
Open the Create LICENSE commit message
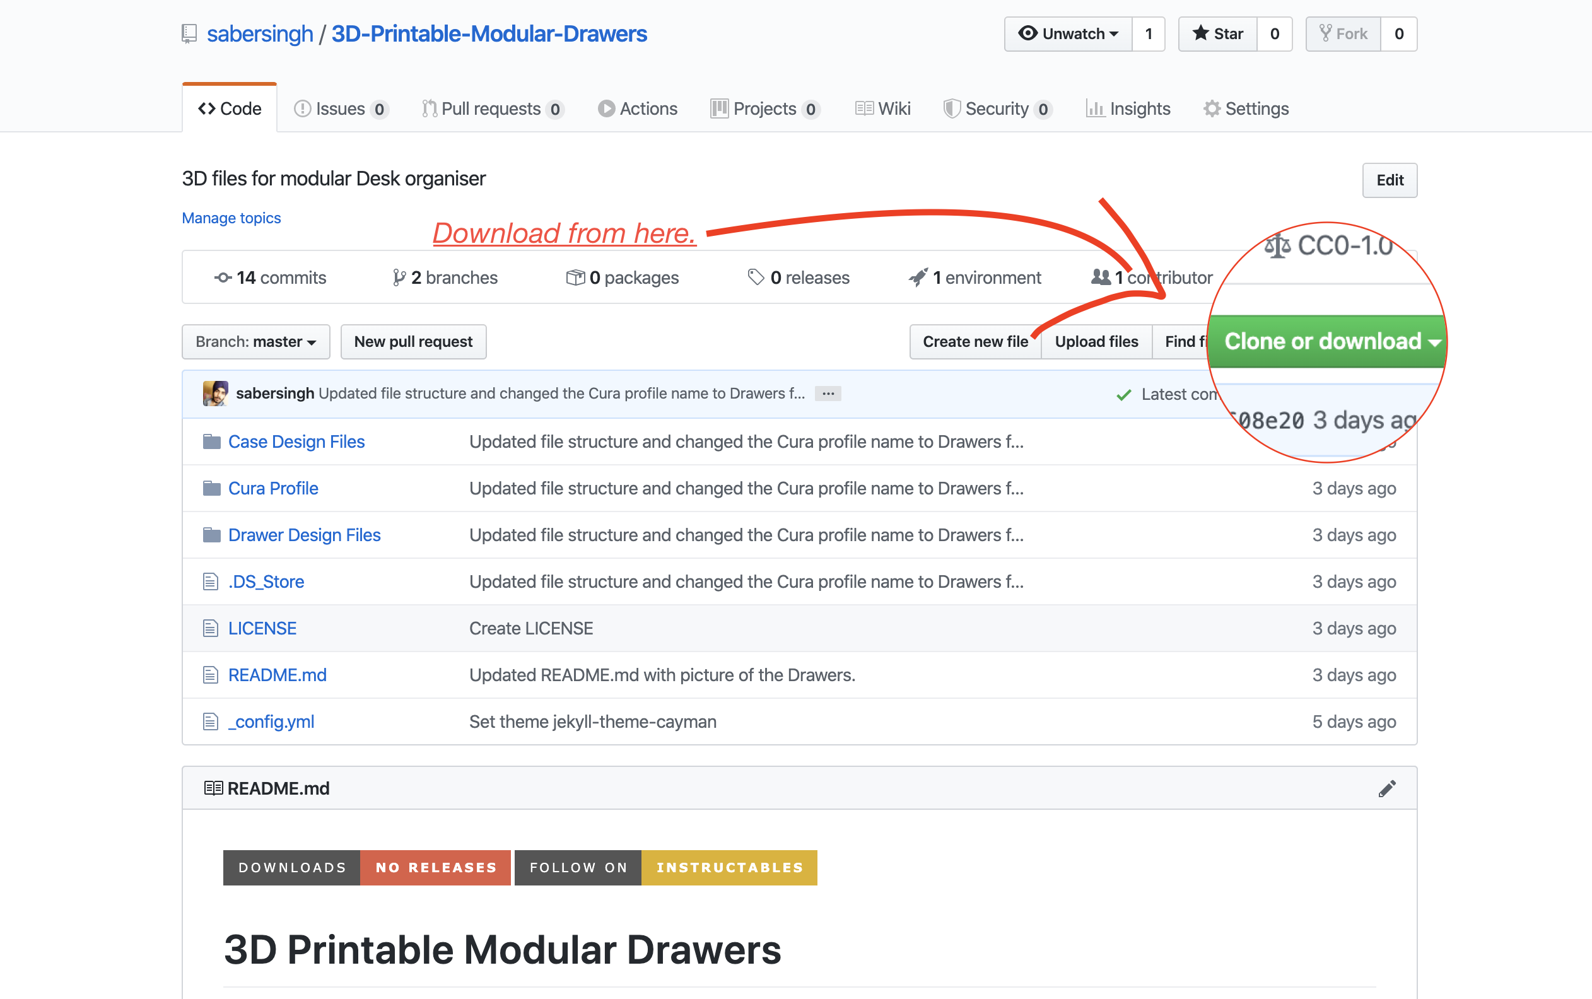coord(531,628)
